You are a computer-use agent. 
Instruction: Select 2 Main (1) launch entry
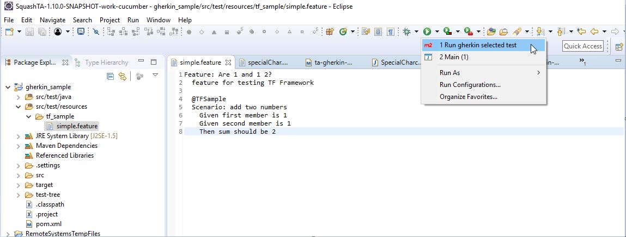pos(483,58)
